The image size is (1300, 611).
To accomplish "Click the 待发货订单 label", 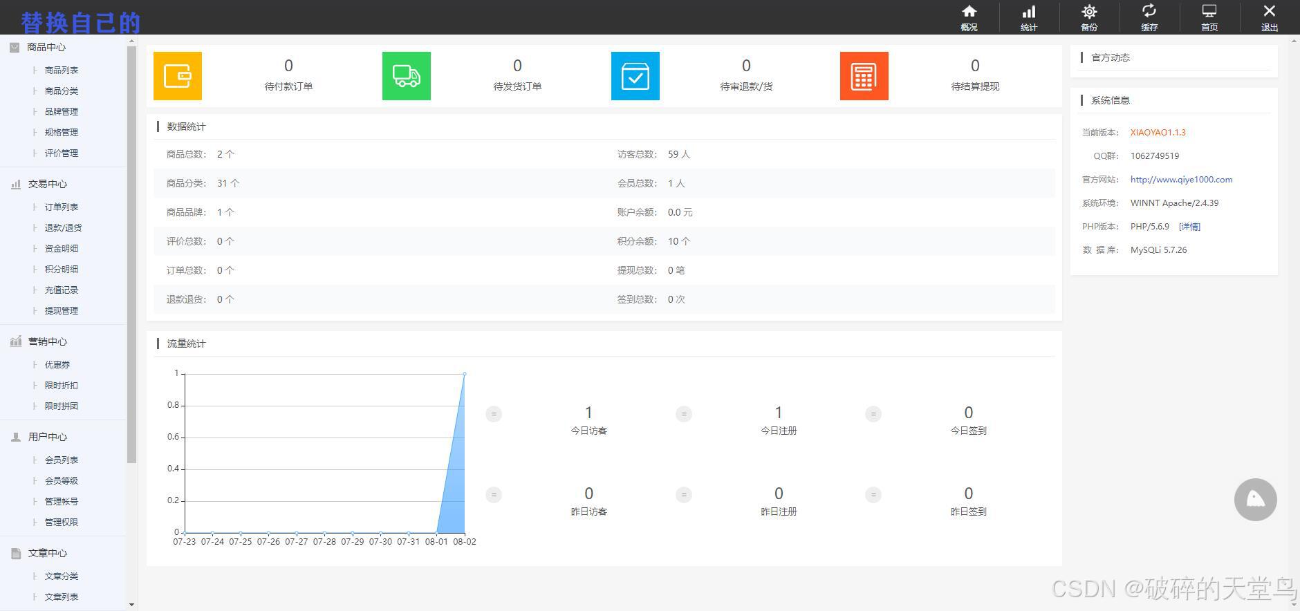I will point(517,86).
